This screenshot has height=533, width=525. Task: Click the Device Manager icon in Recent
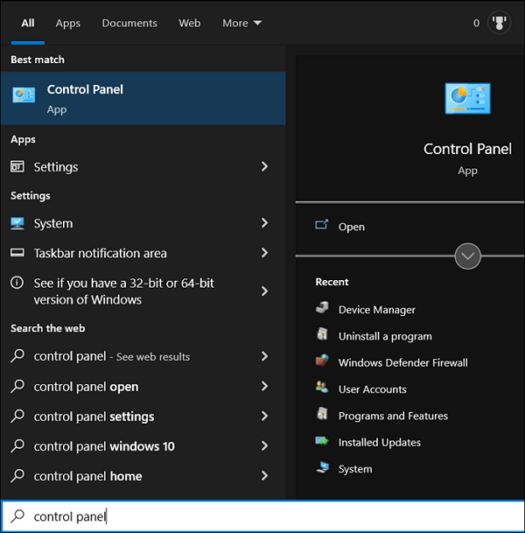pyautogui.click(x=322, y=309)
